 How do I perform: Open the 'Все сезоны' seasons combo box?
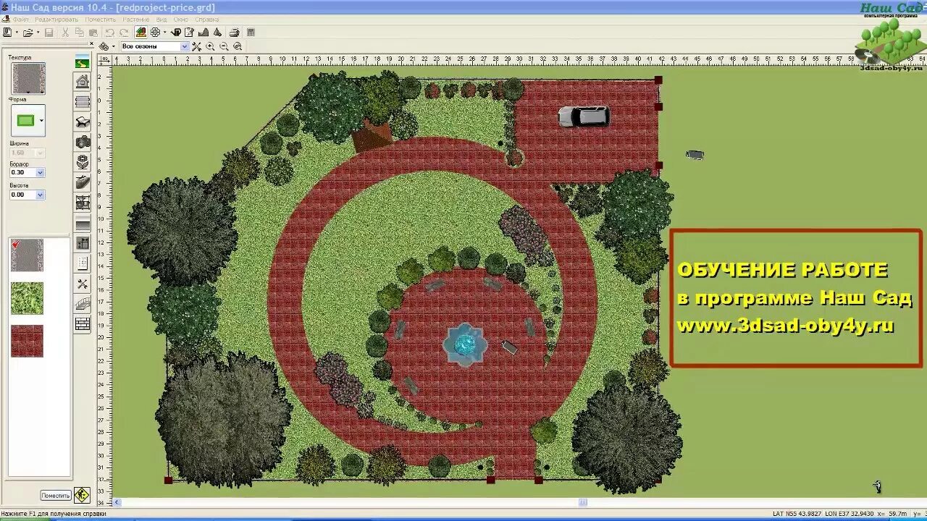click(154, 46)
